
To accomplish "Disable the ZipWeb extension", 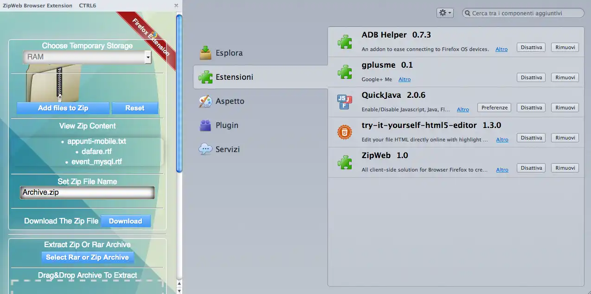I will click(x=531, y=168).
